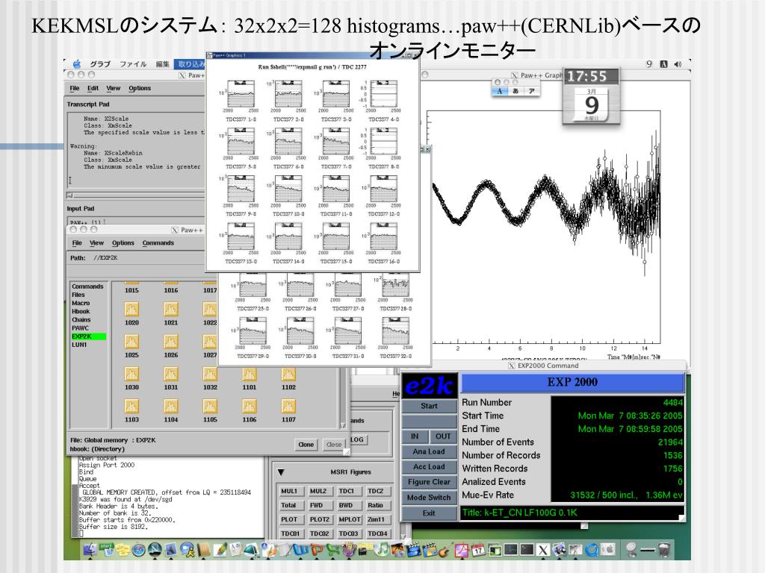Select Macro in the browser tree
This screenshot has width=765, height=573.
pyautogui.click(x=81, y=303)
